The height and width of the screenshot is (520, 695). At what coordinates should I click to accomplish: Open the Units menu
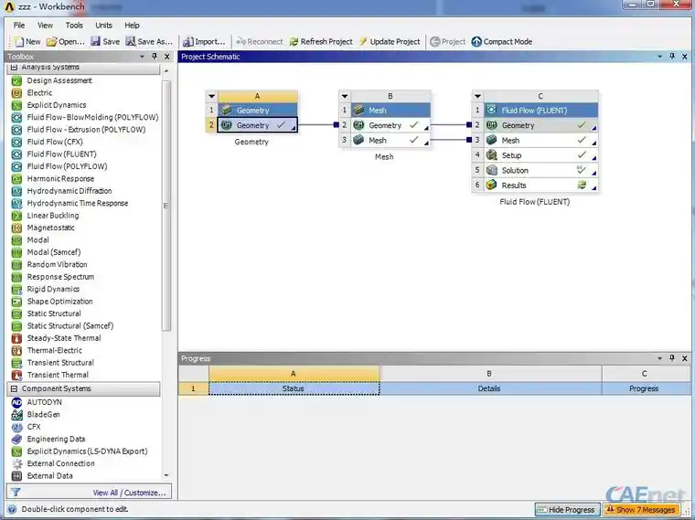click(103, 26)
